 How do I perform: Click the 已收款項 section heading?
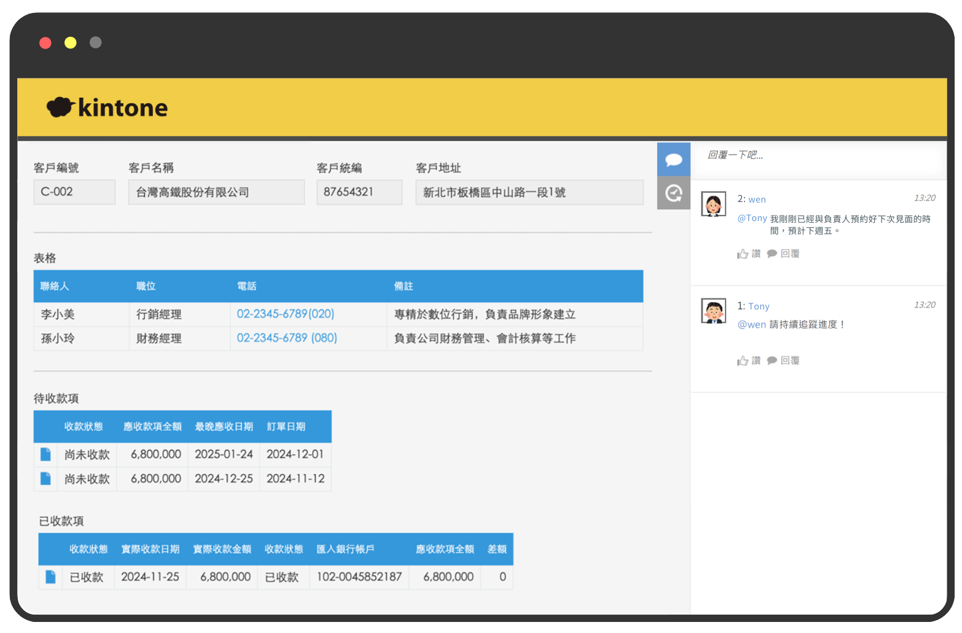61,521
